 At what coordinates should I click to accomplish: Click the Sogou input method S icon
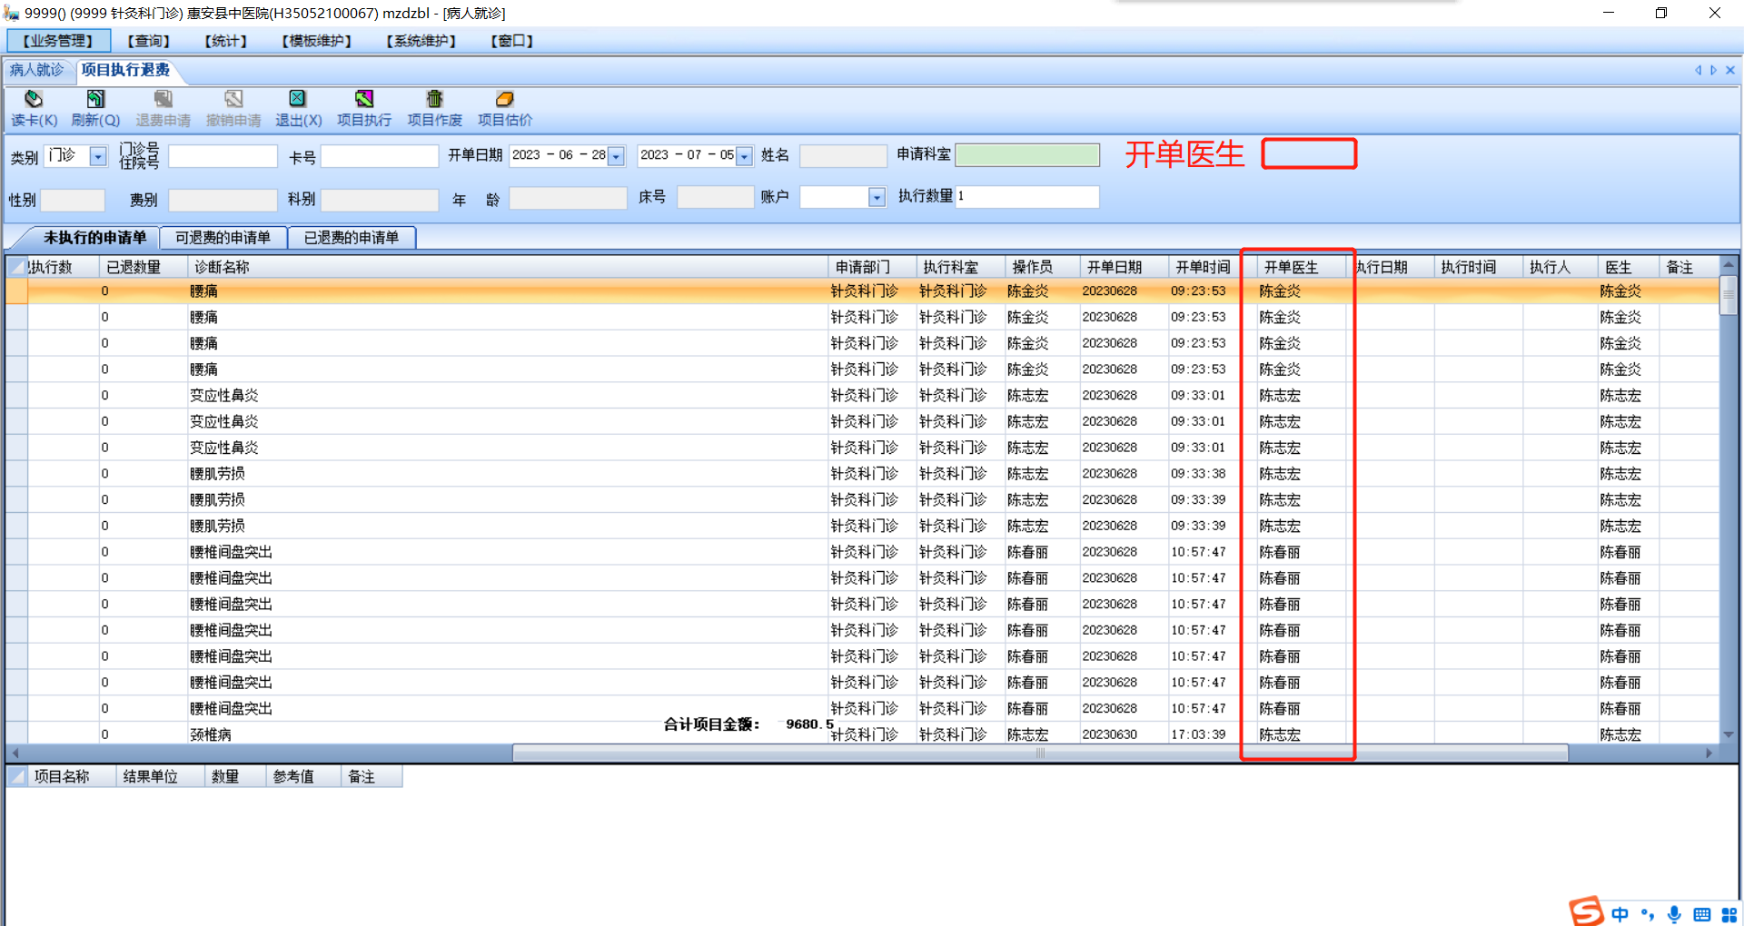click(x=1587, y=911)
